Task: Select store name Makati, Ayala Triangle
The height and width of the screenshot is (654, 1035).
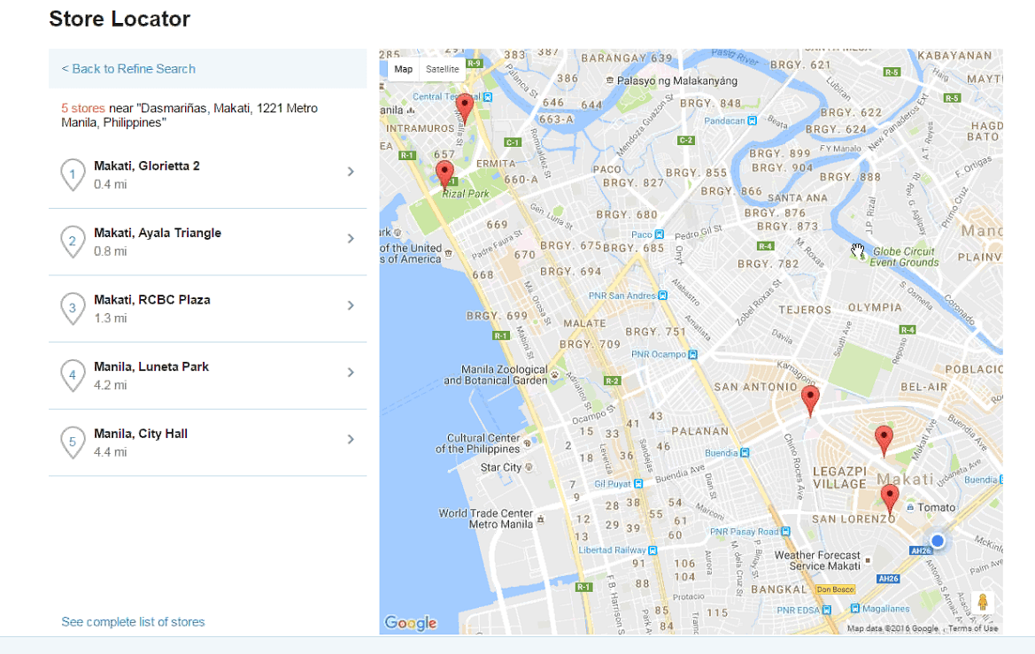Action: (157, 233)
